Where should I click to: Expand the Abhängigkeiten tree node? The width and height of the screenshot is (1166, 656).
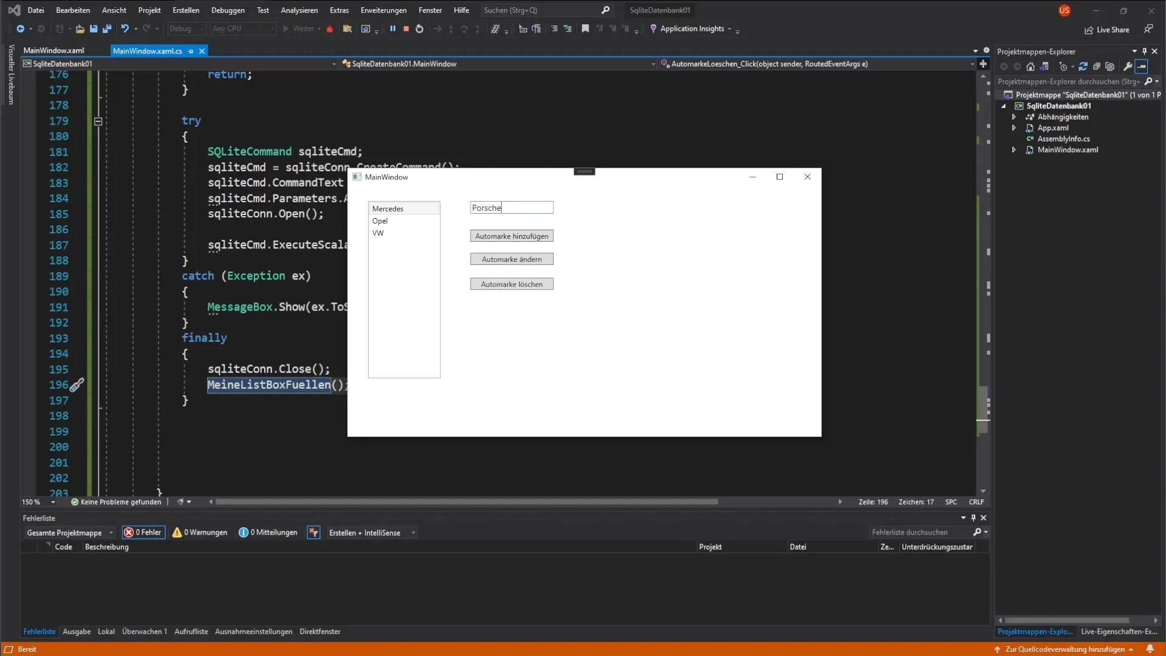(1014, 117)
